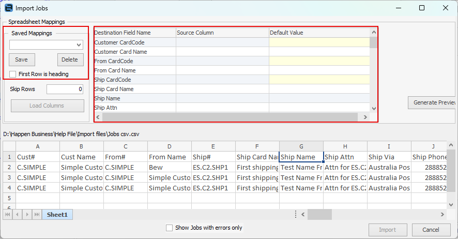Screen dimensions: 458x239
Task: Go to last sheet navigation arrow
Action: (37, 215)
